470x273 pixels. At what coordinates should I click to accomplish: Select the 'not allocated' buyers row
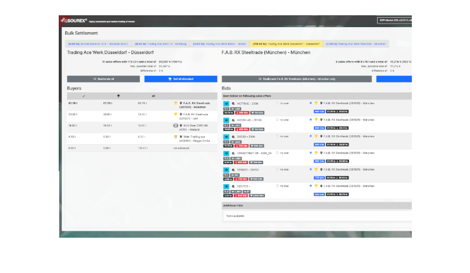(x=142, y=148)
